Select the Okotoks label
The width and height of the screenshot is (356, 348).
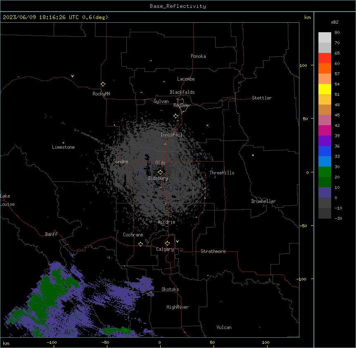tap(170, 289)
